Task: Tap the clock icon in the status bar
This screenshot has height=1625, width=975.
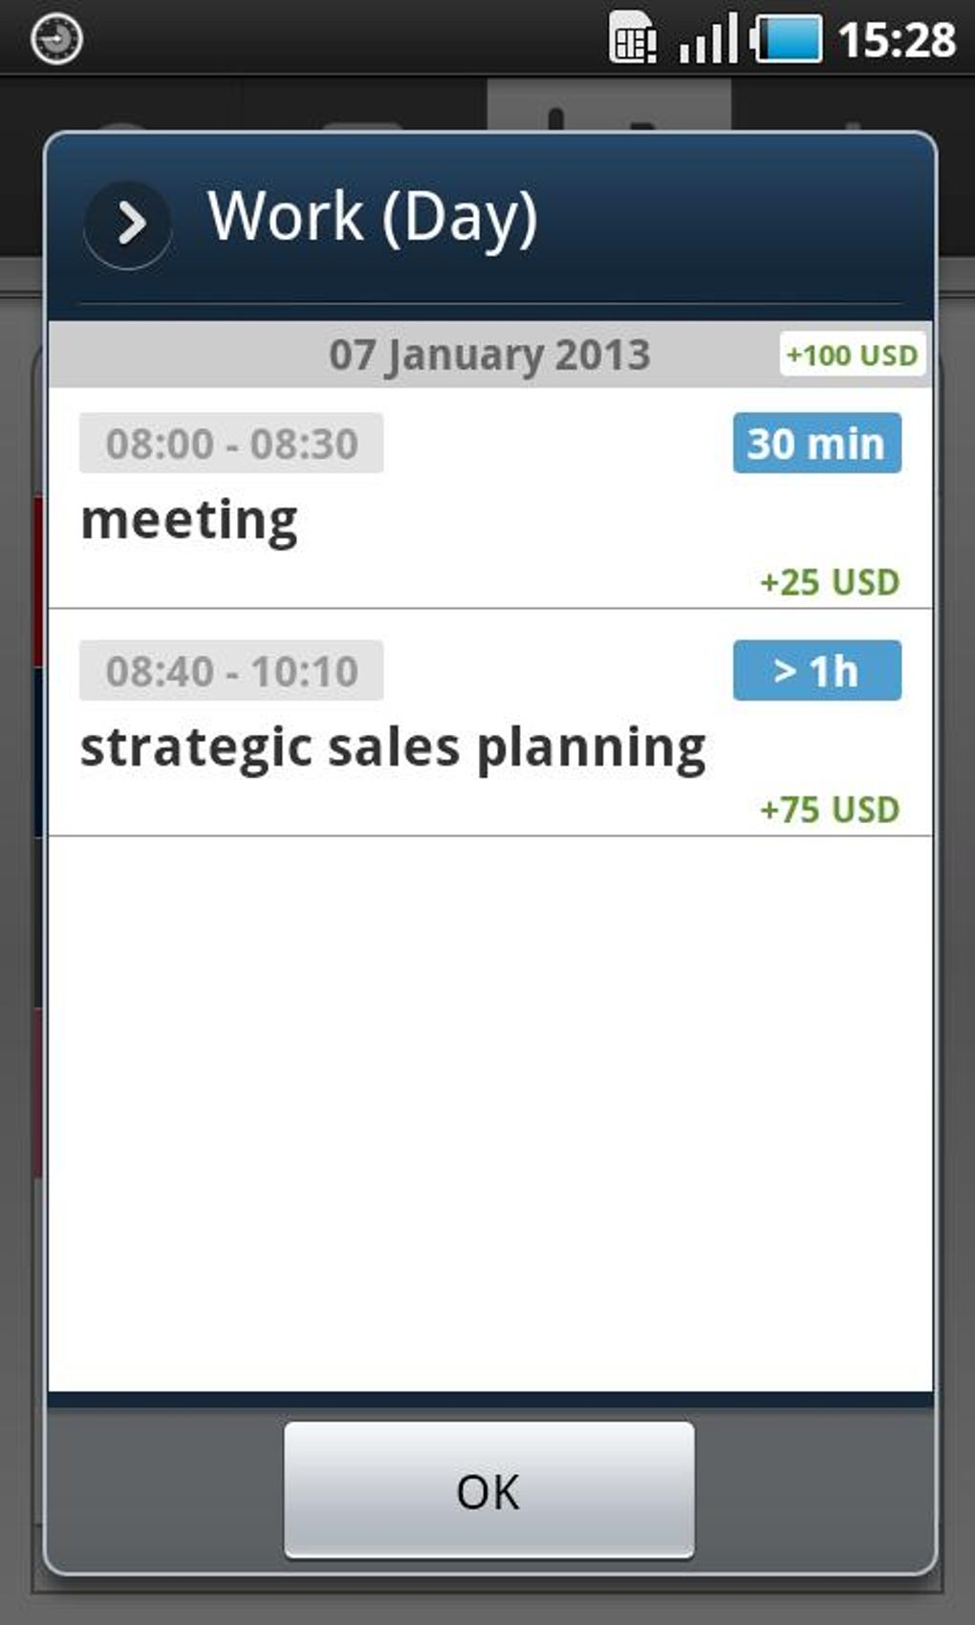Action: (x=56, y=39)
